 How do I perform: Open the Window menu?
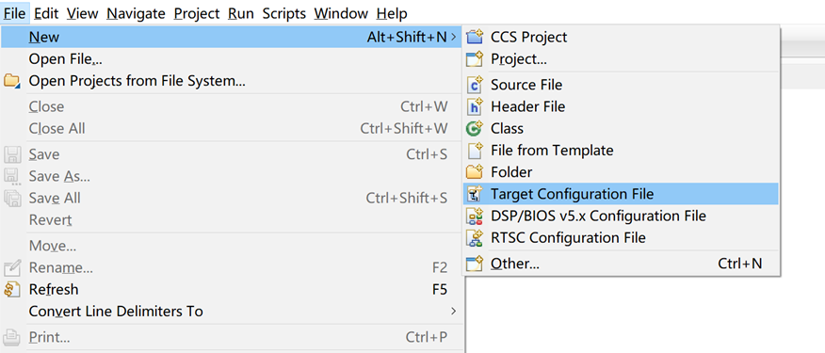click(341, 12)
